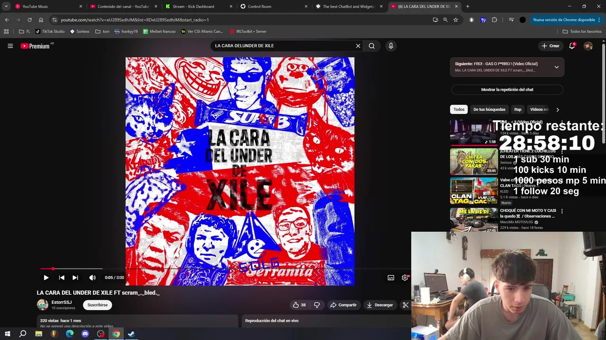606x340 pixels.
Task: Open Discord from the taskbar
Action: point(85,334)
